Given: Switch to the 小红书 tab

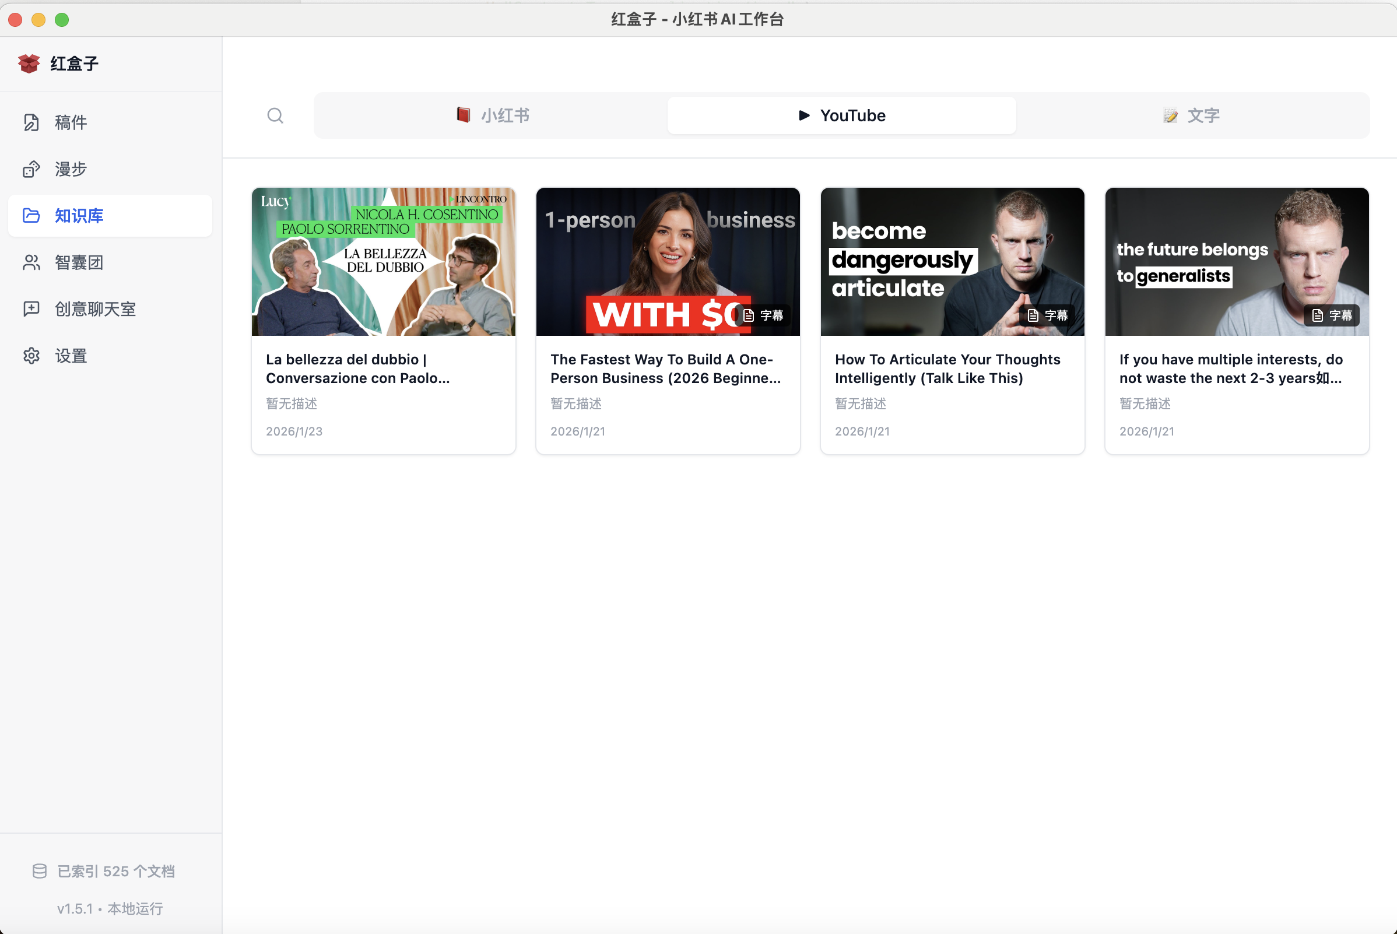Looking at the screenshot, I should 492,115.
